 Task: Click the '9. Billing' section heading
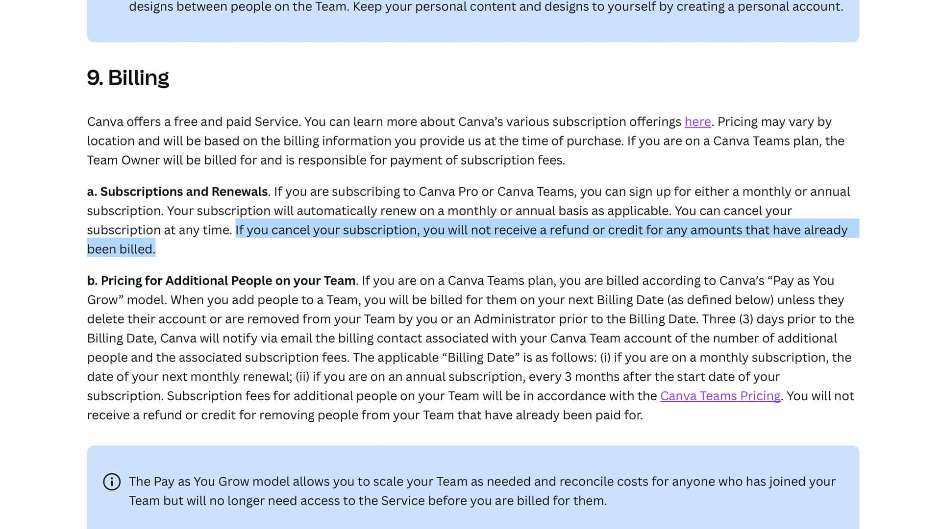[x=128, y=78]
